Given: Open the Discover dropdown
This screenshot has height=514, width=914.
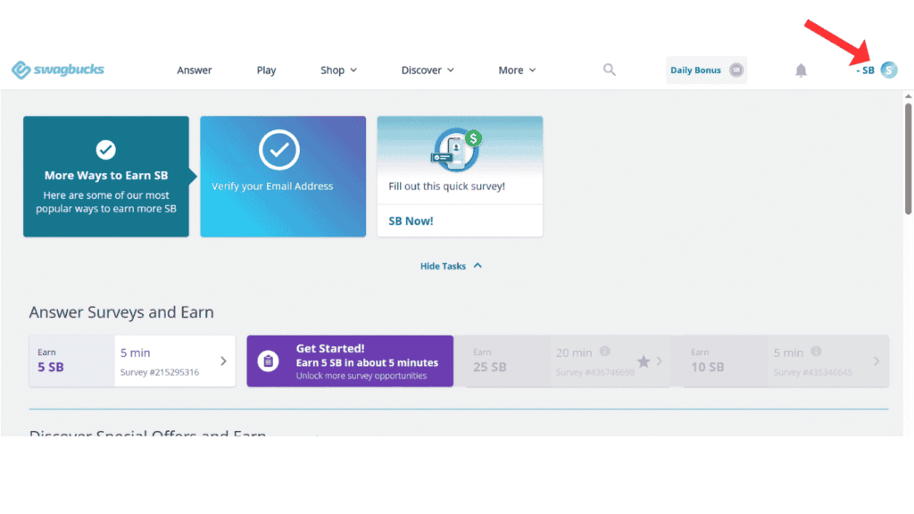Looking at the screenshot, I should coord(428,70).
